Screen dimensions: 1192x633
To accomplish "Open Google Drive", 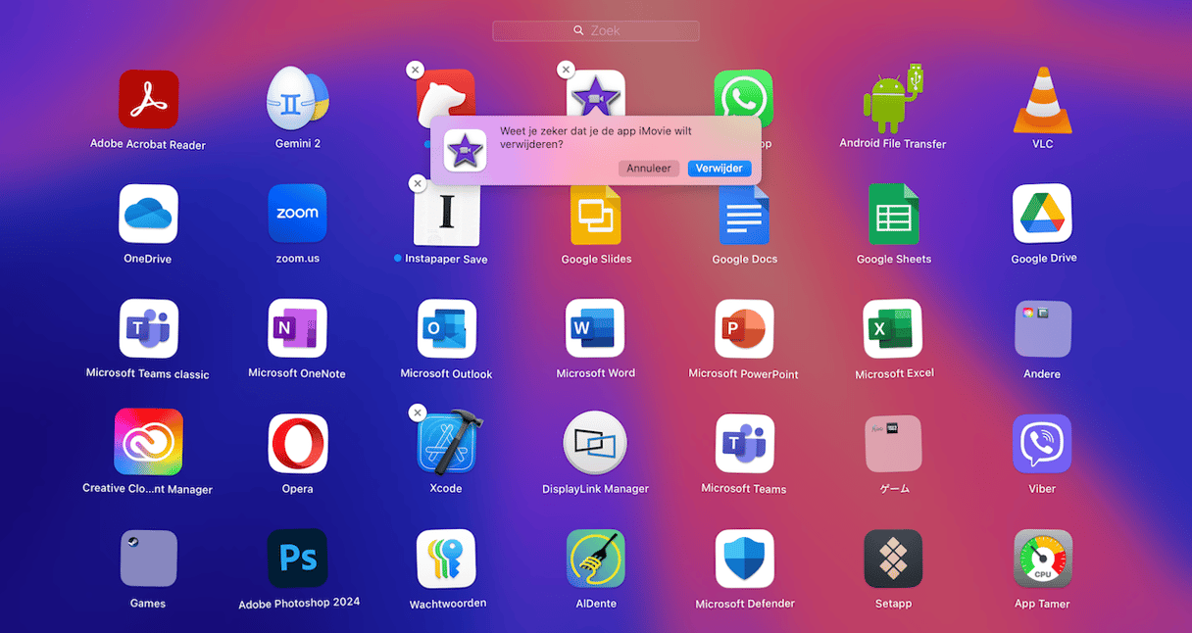I will coord(1042,214).
